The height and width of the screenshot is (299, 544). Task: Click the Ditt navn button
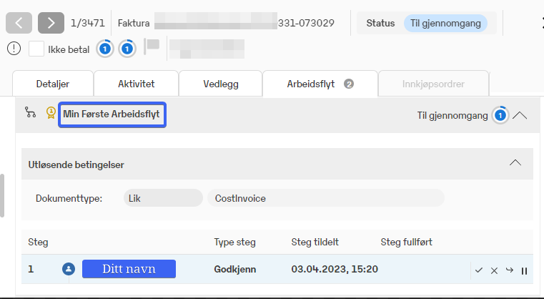[129, 269]
